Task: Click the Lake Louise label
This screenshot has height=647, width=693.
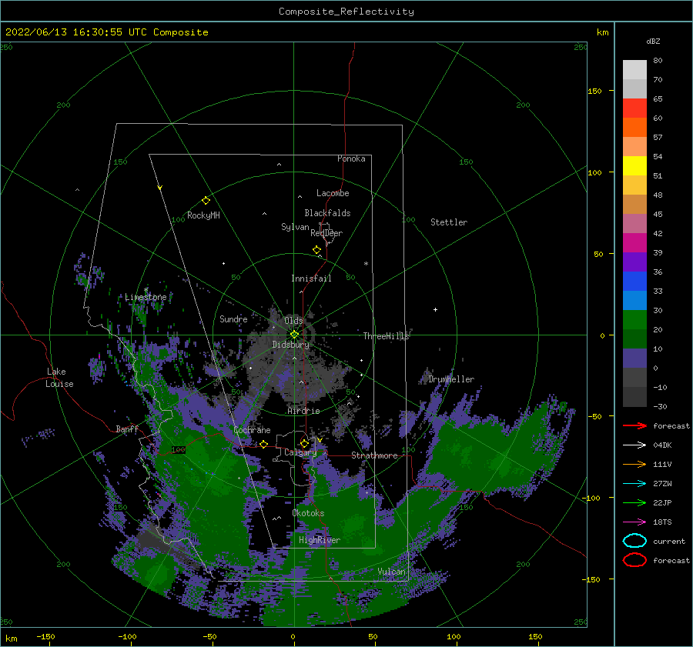Action: 59,378
